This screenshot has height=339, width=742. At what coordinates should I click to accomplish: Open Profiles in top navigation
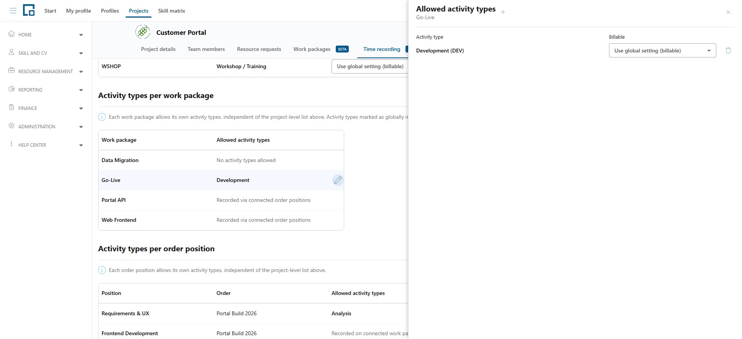point(110,11)
